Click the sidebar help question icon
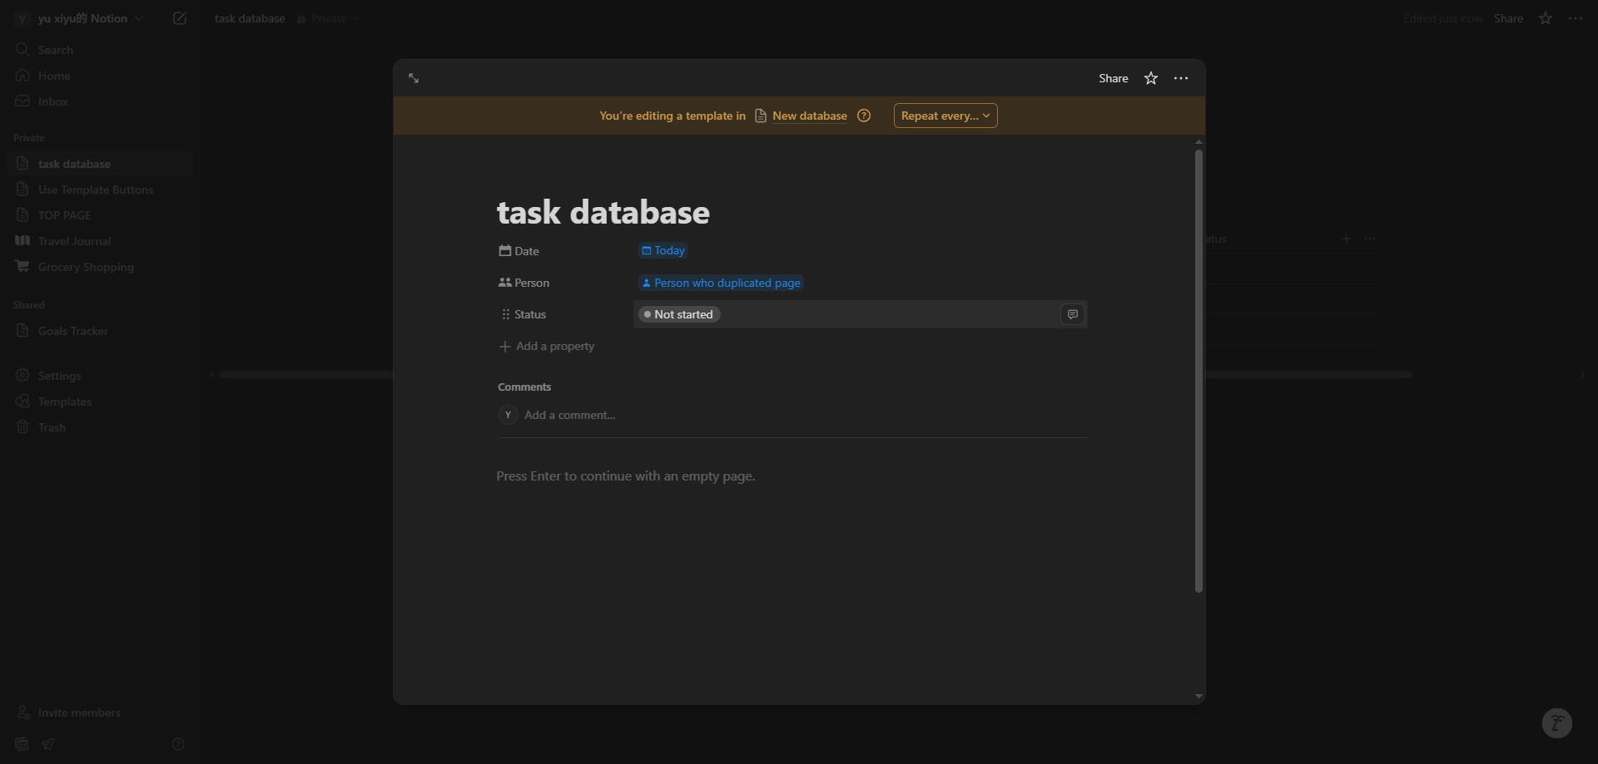1598x764 pixels. coord(178,744)
